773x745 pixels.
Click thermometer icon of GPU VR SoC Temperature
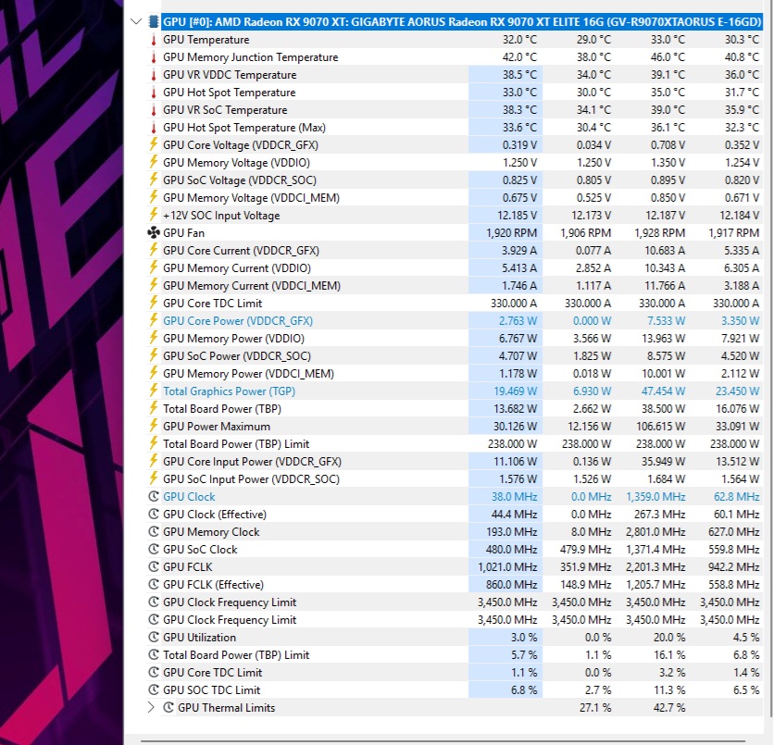coord(154,110)
